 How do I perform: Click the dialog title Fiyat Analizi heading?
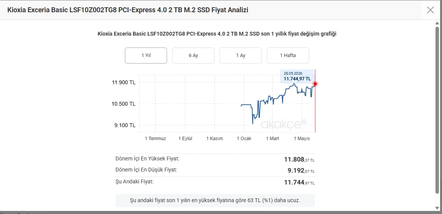pyautogui.click(x=128, y=10)
